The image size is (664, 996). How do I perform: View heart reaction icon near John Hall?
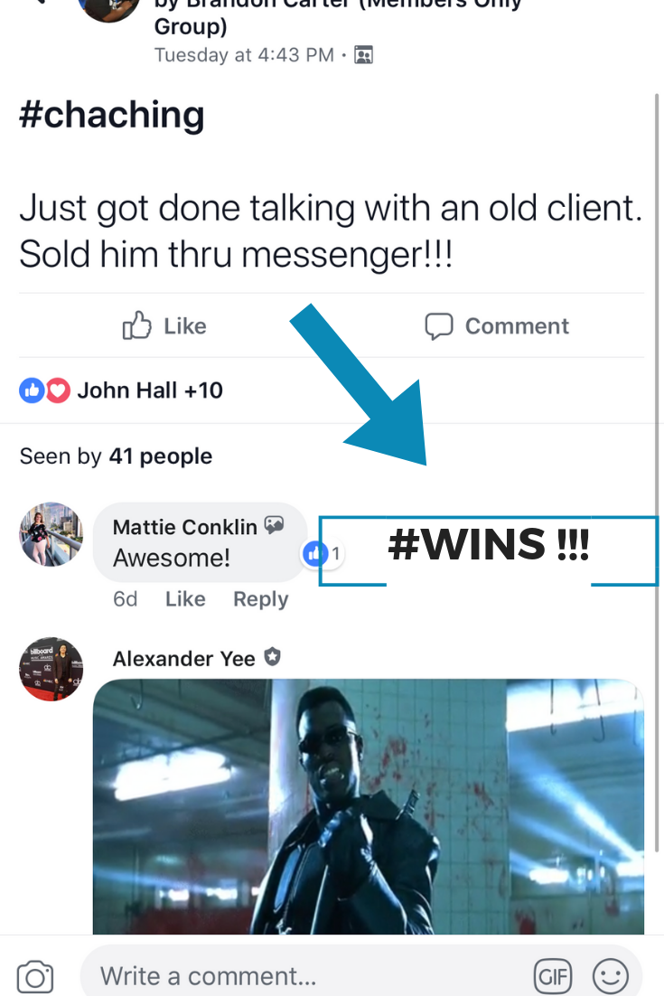click(58, 390)
